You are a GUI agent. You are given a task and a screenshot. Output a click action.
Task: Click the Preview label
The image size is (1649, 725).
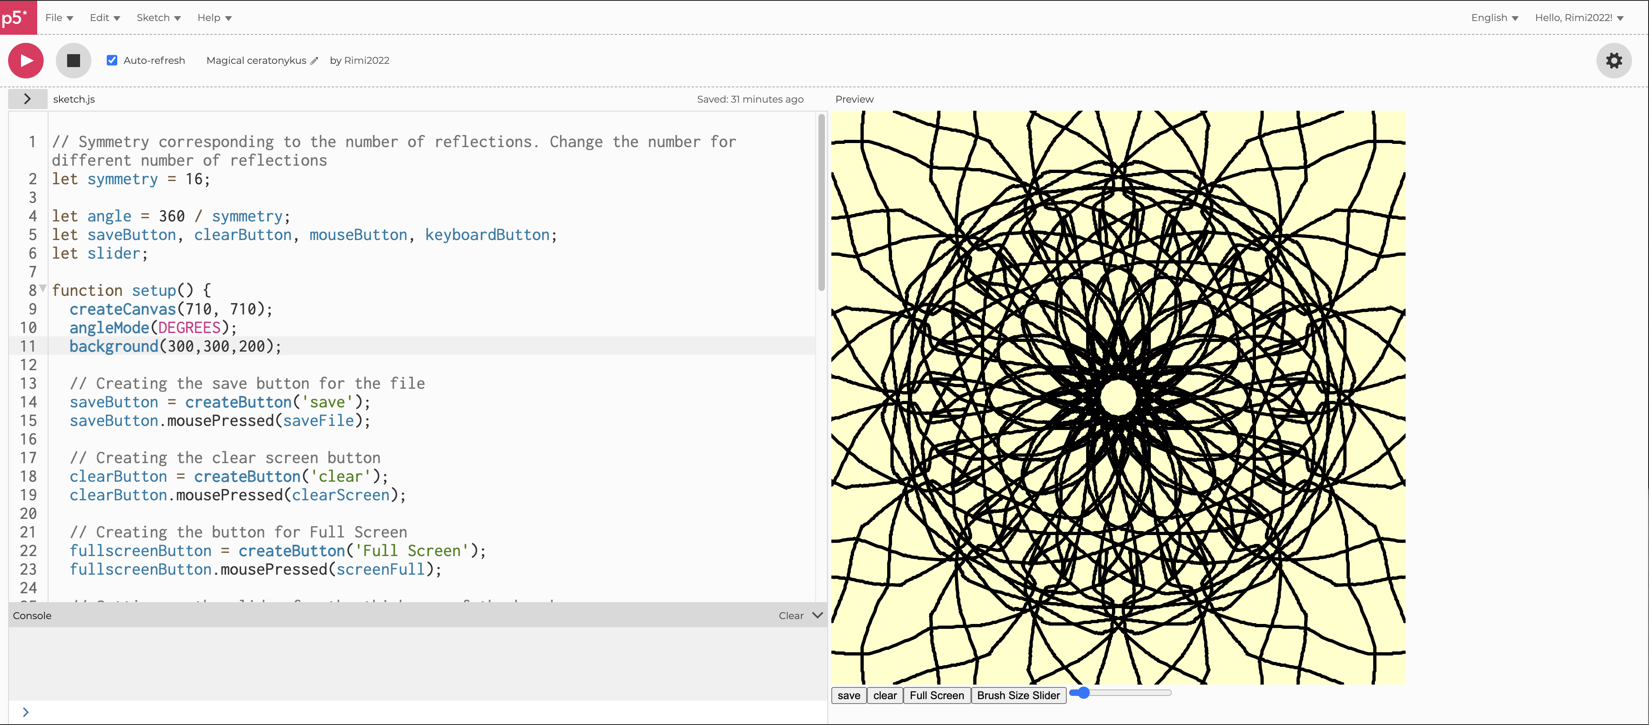click(854, 99)
